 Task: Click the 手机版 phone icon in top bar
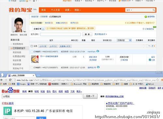pyautogui.click(x=9, y=1)
